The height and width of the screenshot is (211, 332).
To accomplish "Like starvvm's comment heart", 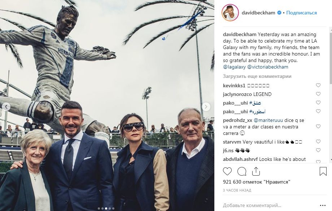I will tap(318, 142).
